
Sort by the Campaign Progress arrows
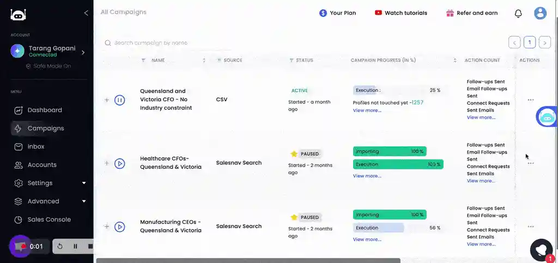[455, 60]
